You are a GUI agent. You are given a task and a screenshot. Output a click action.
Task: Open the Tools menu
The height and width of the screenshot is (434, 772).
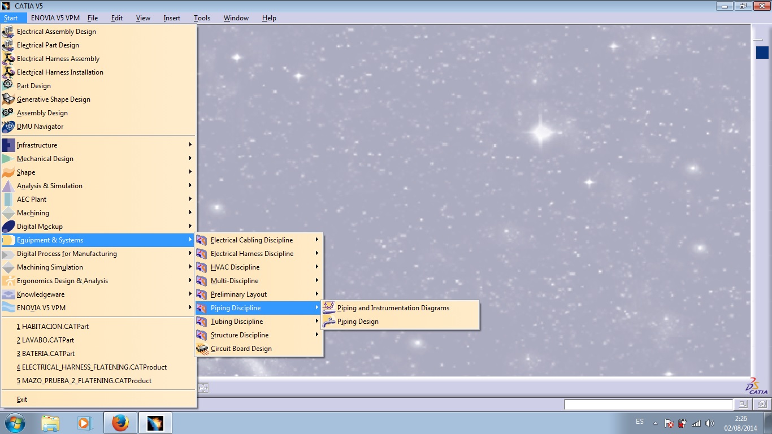[202, 18]
